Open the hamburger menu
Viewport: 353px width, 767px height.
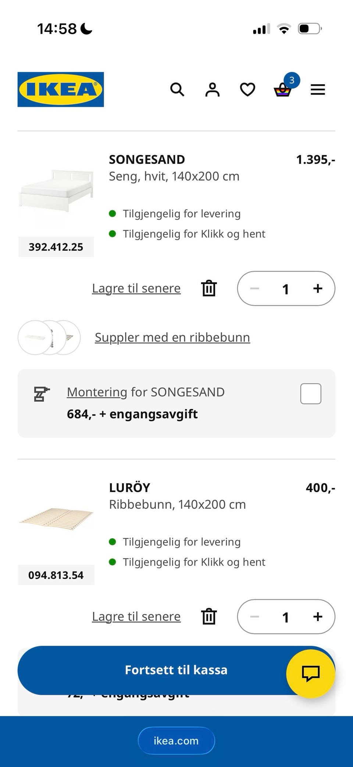tap(318, 89)
